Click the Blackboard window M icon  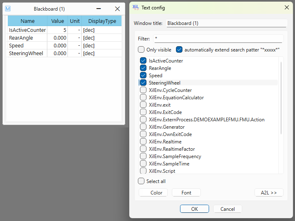tap(8, 9)
